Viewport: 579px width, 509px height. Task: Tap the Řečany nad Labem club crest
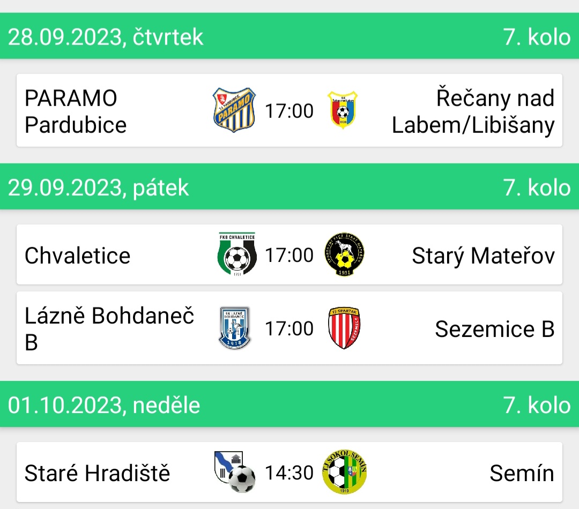click(343, 110)
